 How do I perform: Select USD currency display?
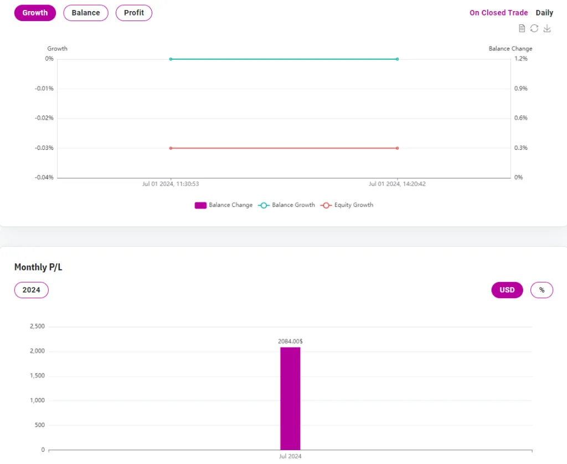[507, 290]
